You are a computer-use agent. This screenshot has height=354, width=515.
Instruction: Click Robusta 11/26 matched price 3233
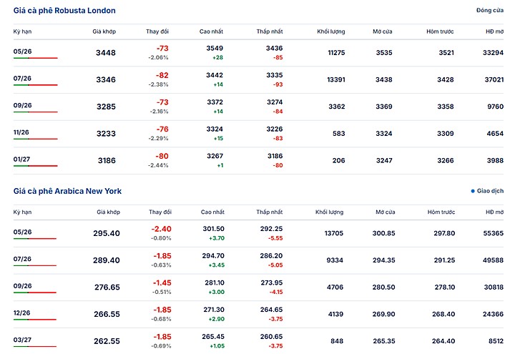105,134
